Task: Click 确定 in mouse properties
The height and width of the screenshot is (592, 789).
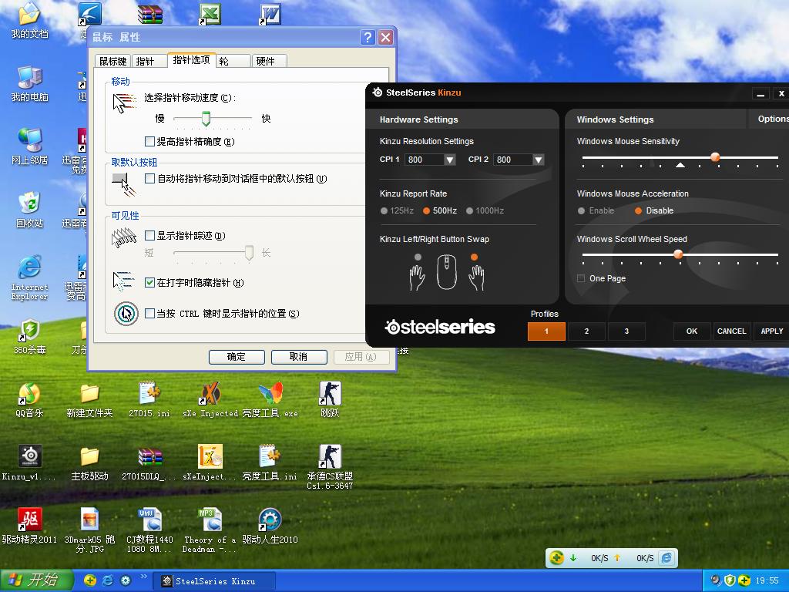Action: (237, 357)
